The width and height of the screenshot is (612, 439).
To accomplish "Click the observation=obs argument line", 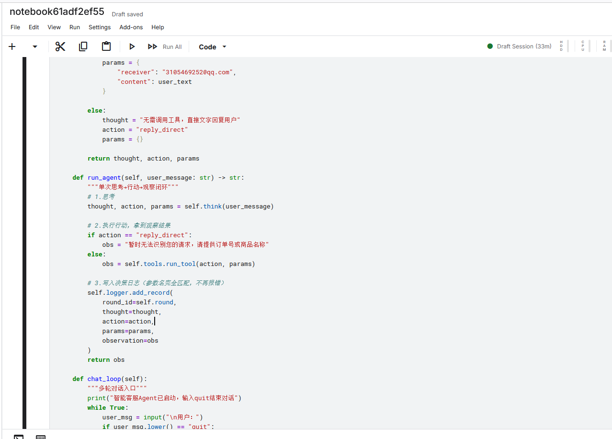I will point(130,341).
